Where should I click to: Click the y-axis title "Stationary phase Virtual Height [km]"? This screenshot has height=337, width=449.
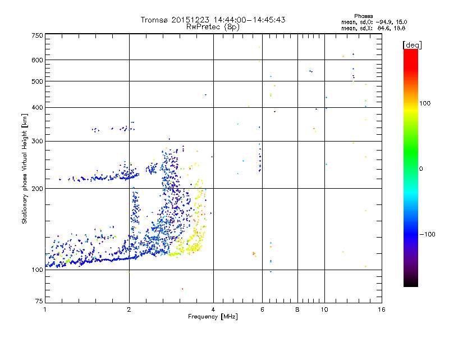24,168
